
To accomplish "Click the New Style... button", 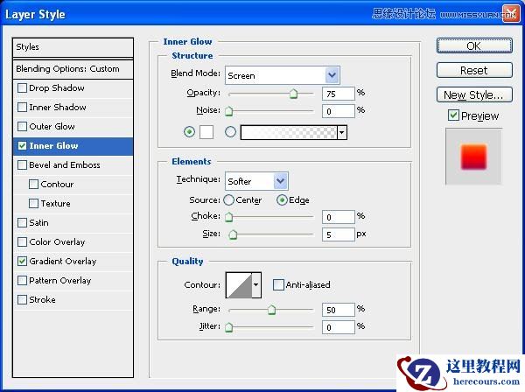I will pos(473,94).
